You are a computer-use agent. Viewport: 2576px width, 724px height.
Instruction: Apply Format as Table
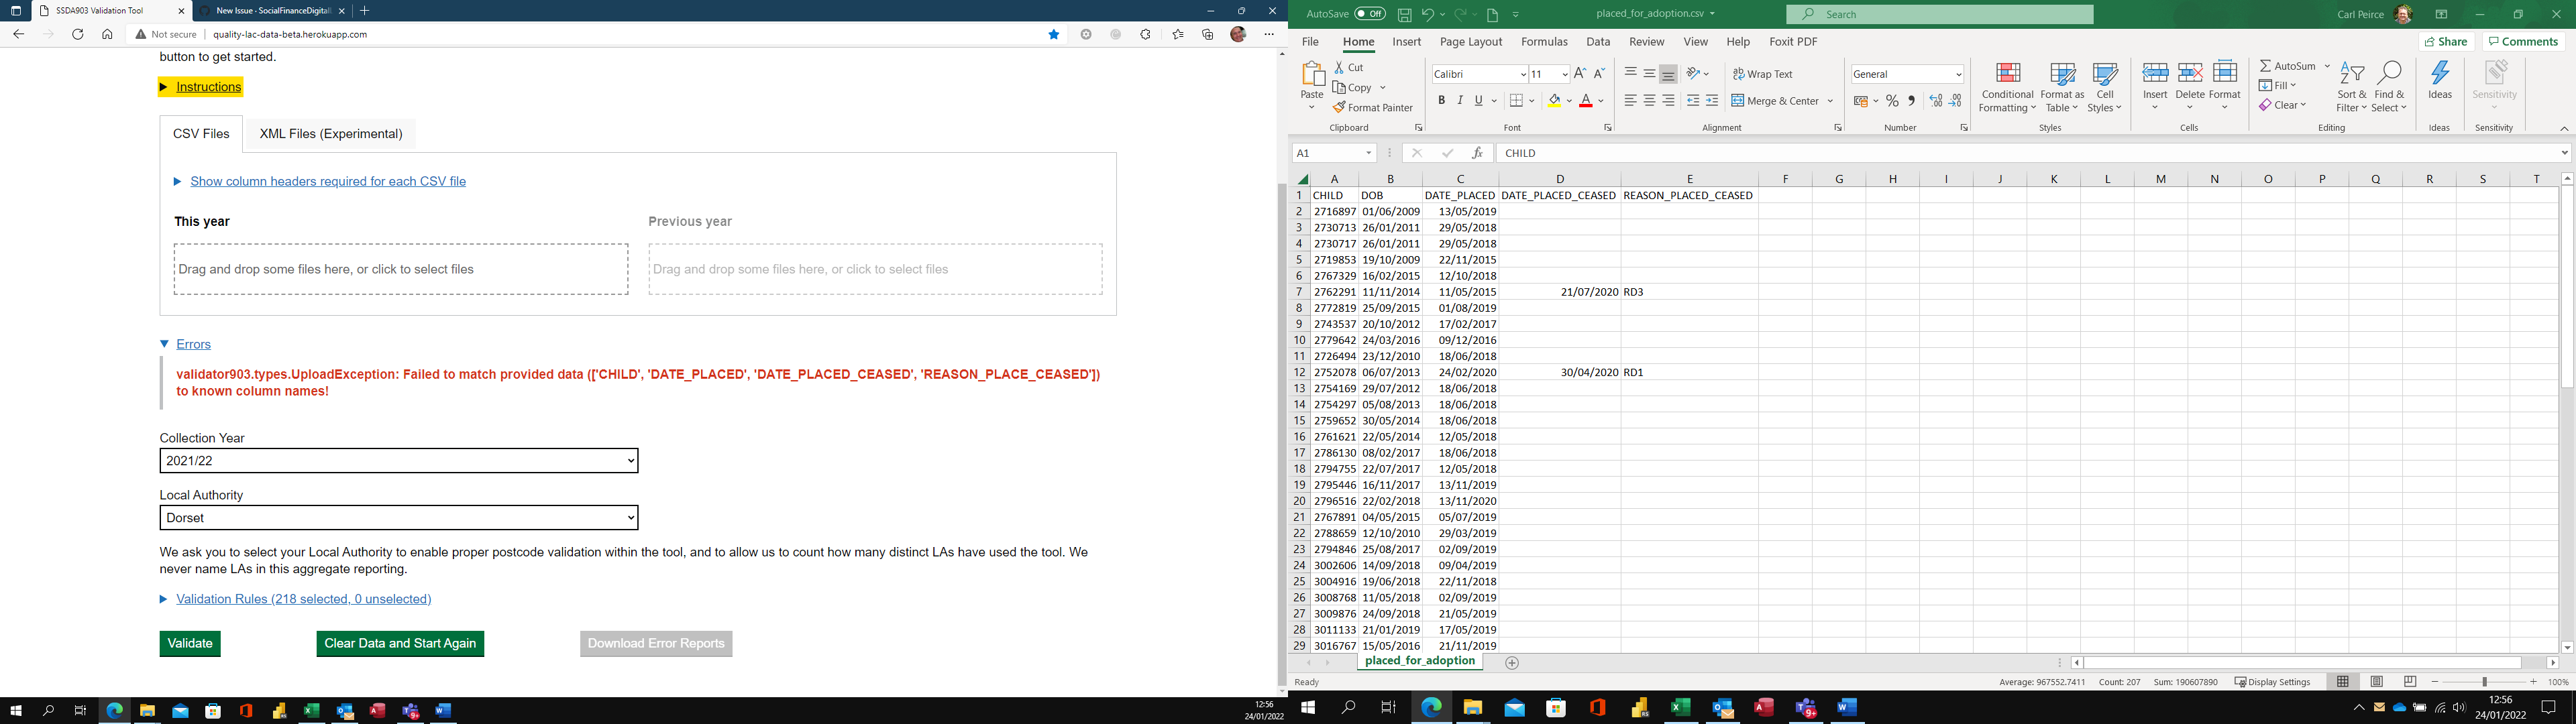point(2061,89)
